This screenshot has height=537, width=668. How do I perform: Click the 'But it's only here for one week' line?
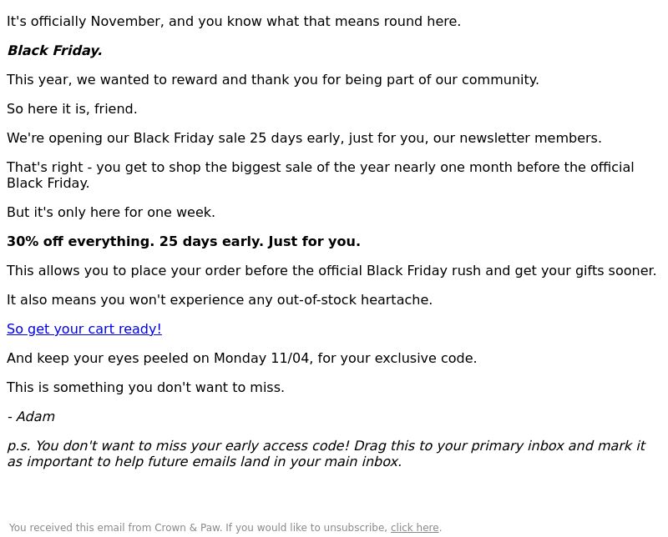pos(111,213)
